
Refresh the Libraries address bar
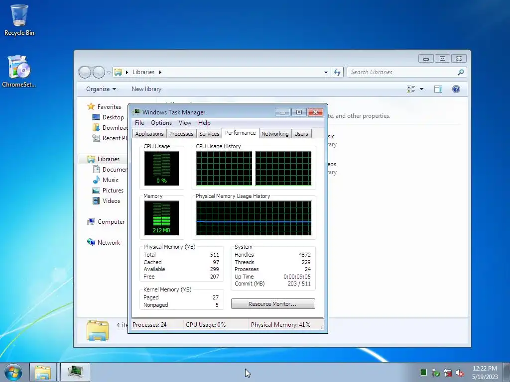point(337,72)
